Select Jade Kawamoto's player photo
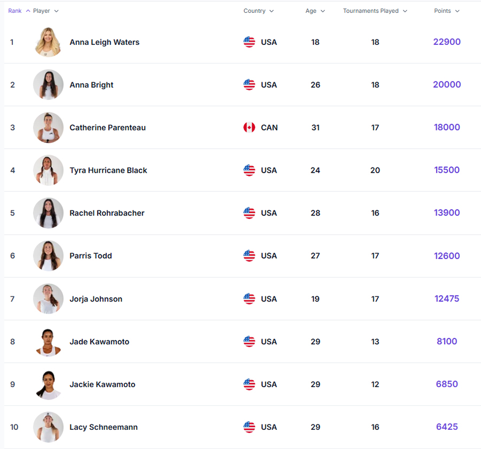The width and height of the screenshot is (481, 449). (x=48, y=342)
